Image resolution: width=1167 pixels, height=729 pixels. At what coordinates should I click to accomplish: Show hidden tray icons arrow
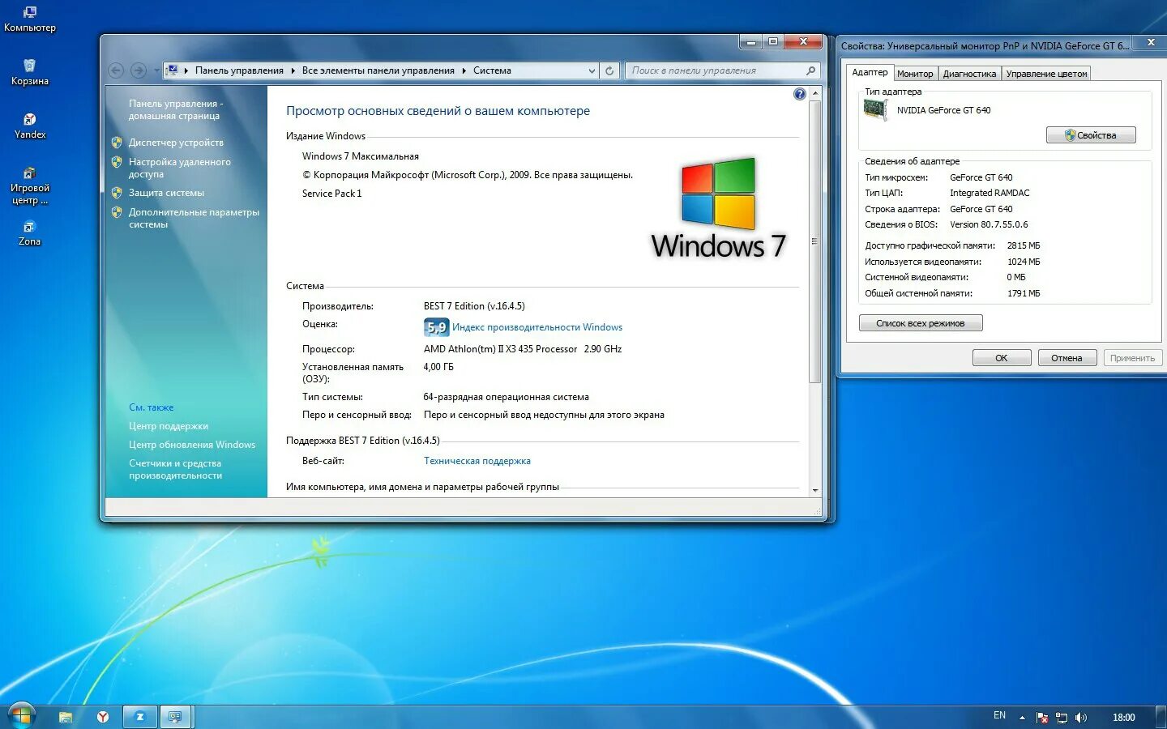click(x=1022, y=718)
